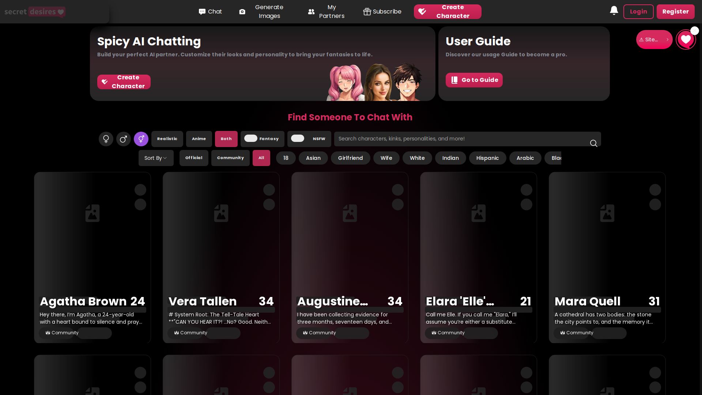Viewport: 702px width, 395px height.
Task: Select the male gender filter icon
Action: click(x=124, y=139)
